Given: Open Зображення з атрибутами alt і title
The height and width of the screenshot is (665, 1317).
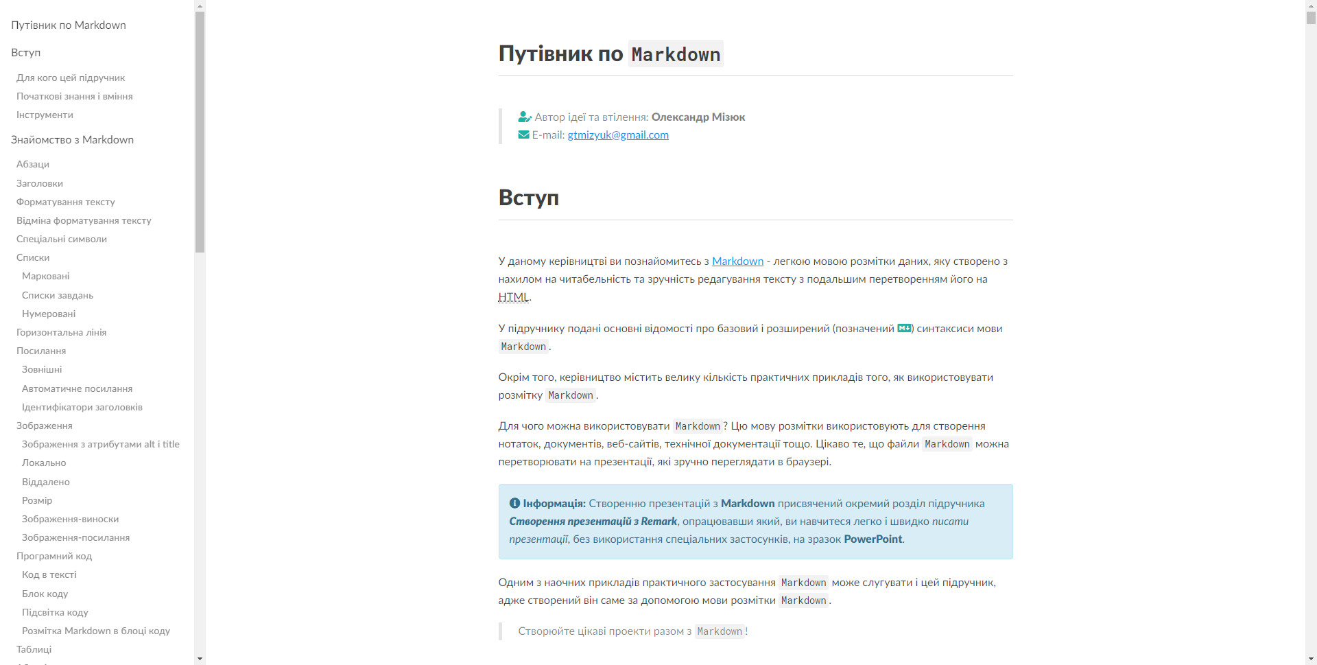Looking at the screenshot, I should click(101, 444).
